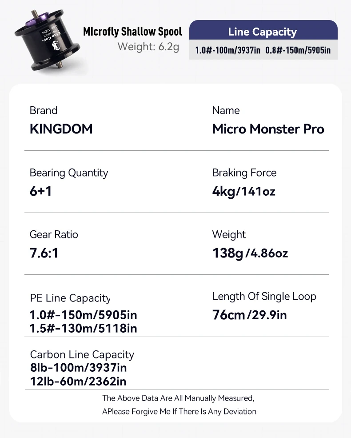The height and width of the screenshot is (438, 351).
Task: Click the PE Line Capacity label
Action: (70, 298)
